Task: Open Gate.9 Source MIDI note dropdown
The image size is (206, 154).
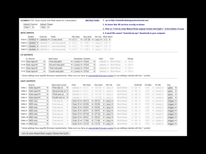Action: pyautogui.click(x=39, y=114)
